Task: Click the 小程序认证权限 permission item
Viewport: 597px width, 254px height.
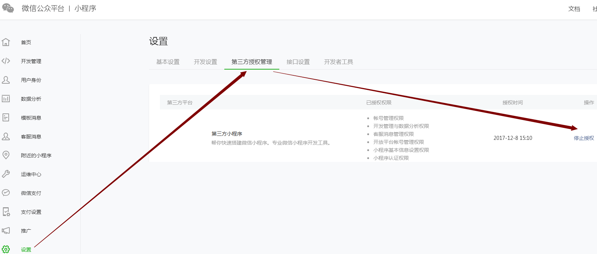Action: click(391, 158)
